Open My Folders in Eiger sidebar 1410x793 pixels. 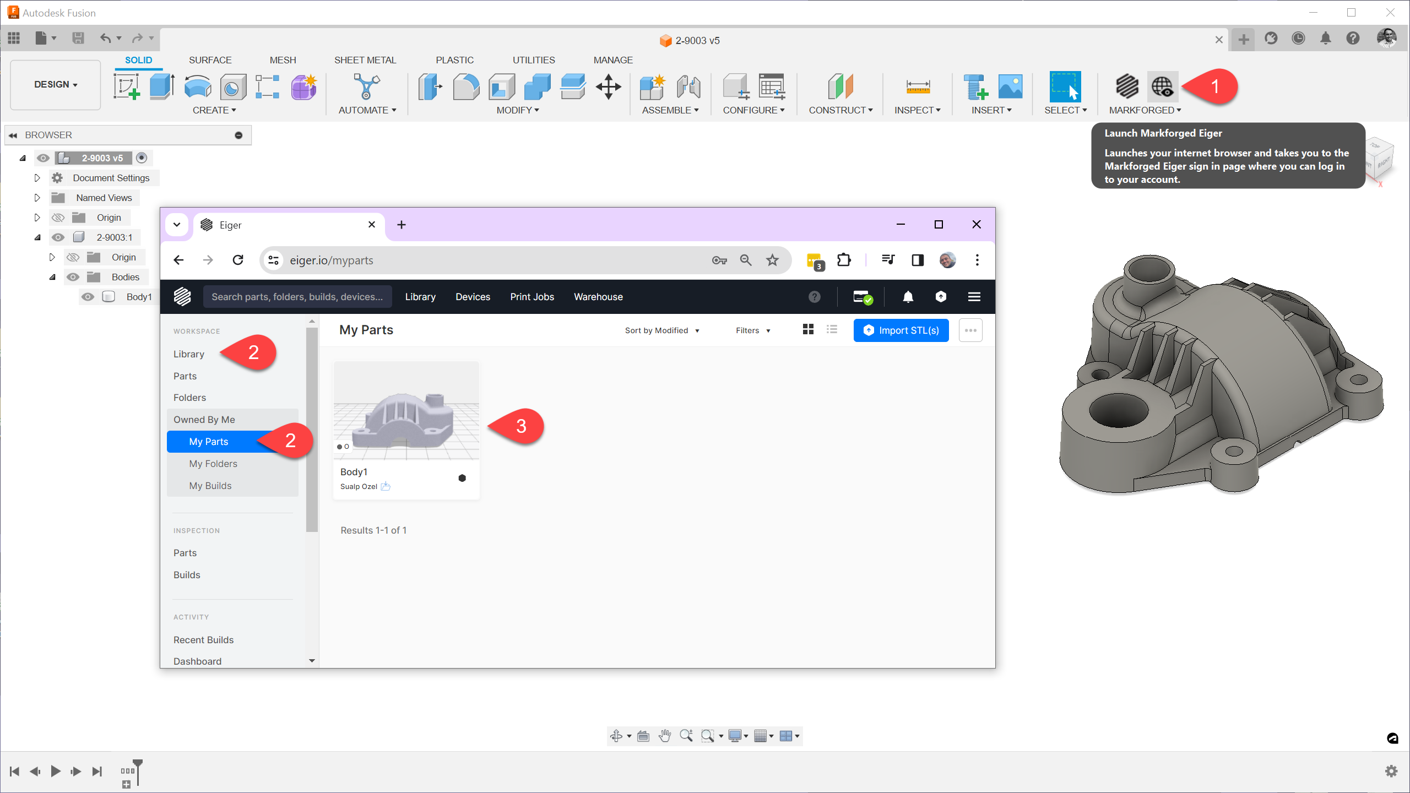pos(213,464)
